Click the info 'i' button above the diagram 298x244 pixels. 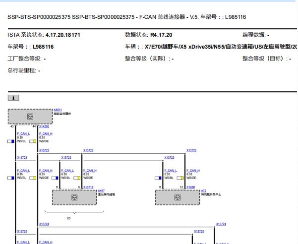13,98
